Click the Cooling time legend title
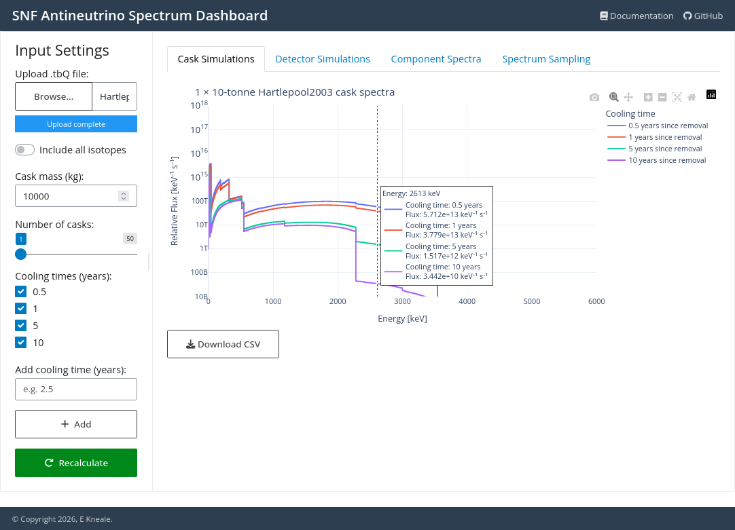The image size is (735, 530). (630, 114)
